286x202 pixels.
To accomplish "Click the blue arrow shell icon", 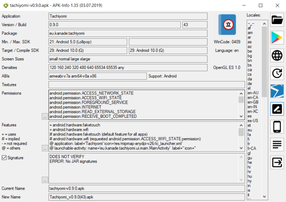I will coord(277,91).
